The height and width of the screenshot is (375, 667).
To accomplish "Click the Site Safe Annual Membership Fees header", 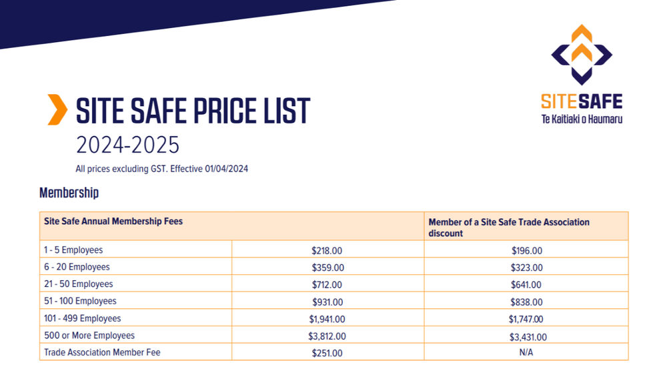I will (113, 221).
